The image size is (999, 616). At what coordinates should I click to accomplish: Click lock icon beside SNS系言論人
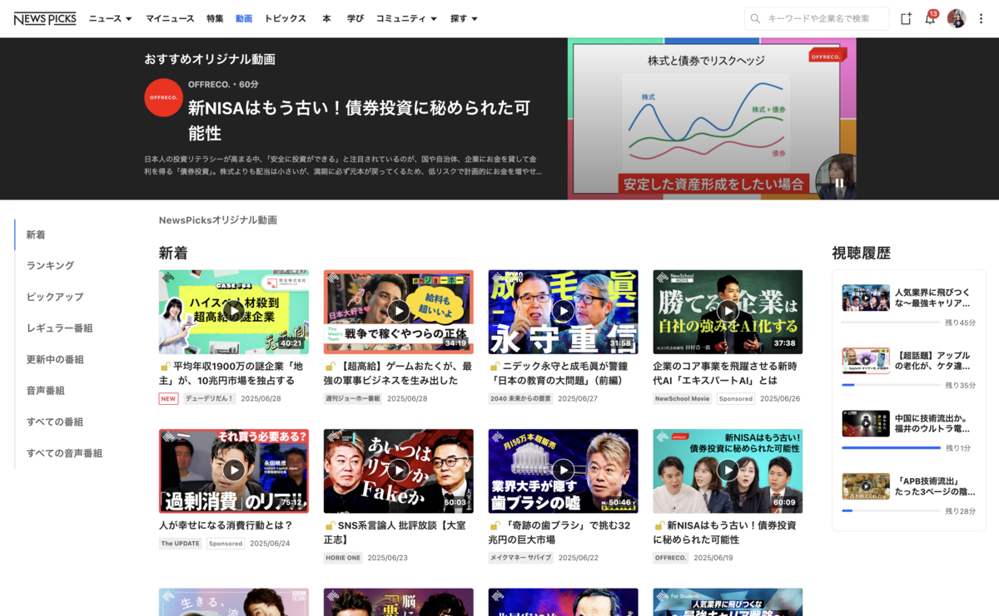331,525
